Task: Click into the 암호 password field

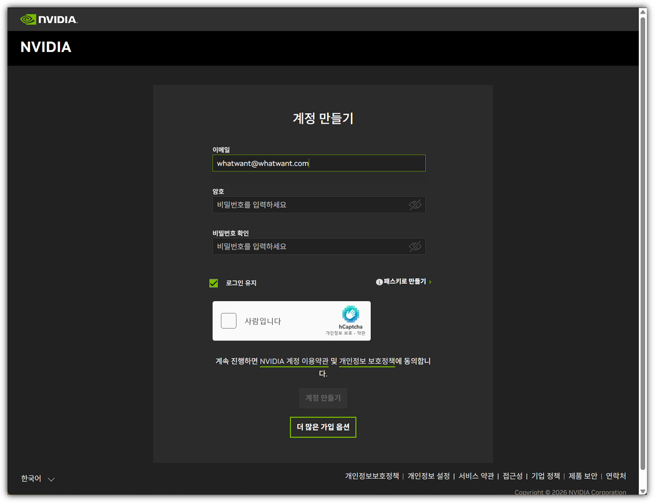Action: tap(318, 205)
